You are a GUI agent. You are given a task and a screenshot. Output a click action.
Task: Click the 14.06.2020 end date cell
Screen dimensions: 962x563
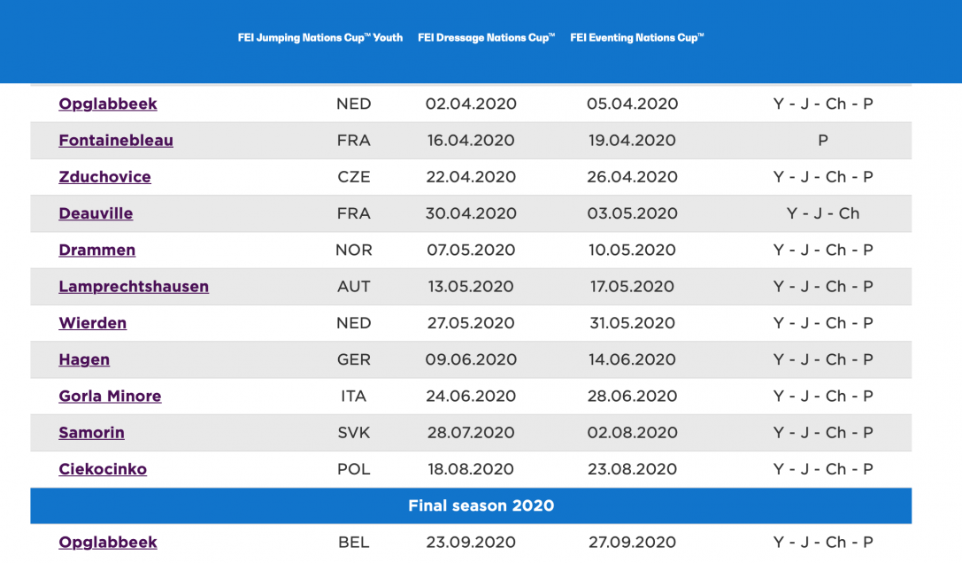(x=632, y=359)
